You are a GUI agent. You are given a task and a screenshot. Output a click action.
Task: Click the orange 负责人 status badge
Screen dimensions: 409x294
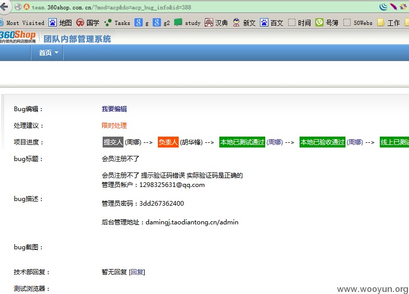(x=168, y=142)
